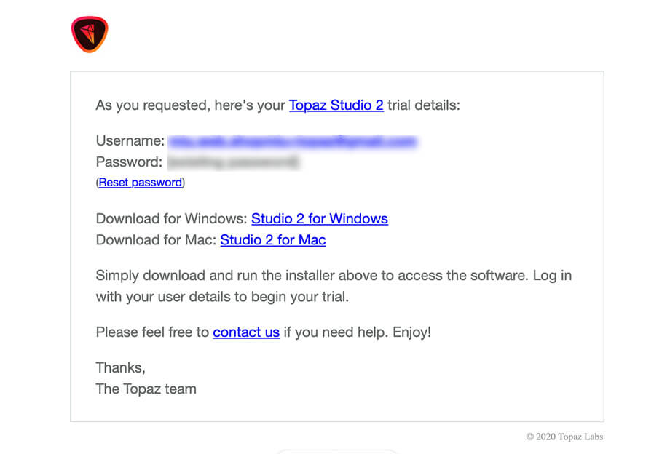Click the blurred password text
Viewport: 670px width, 454px height.
click(x=233, y=162)
